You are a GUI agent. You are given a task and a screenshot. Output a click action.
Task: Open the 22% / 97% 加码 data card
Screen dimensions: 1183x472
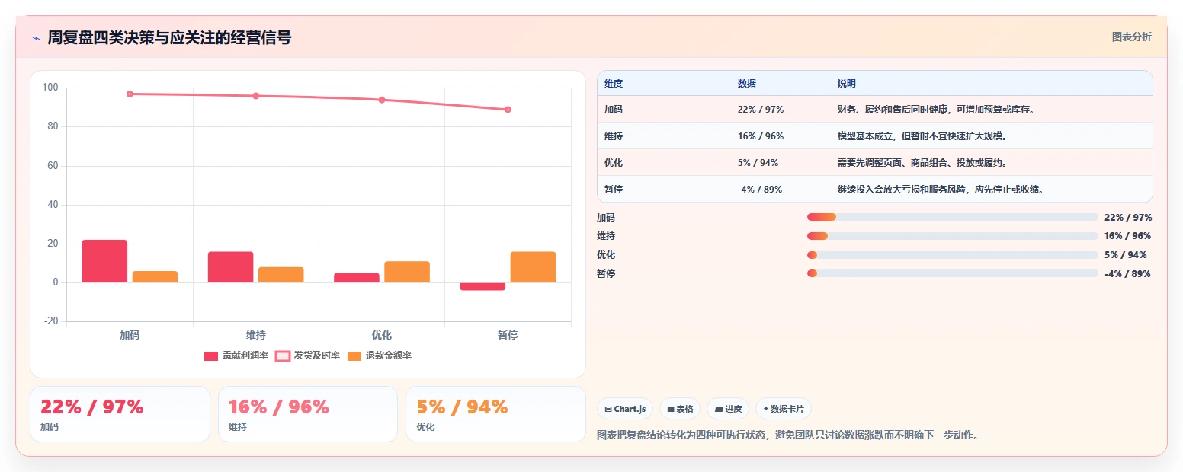click(120, 414)
